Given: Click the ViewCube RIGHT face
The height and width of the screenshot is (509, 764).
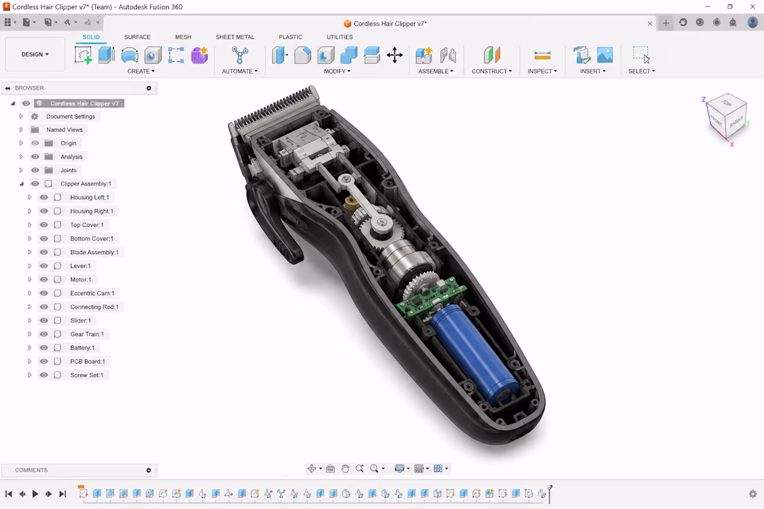Looking at the screenshot, I should coord(736,122).
